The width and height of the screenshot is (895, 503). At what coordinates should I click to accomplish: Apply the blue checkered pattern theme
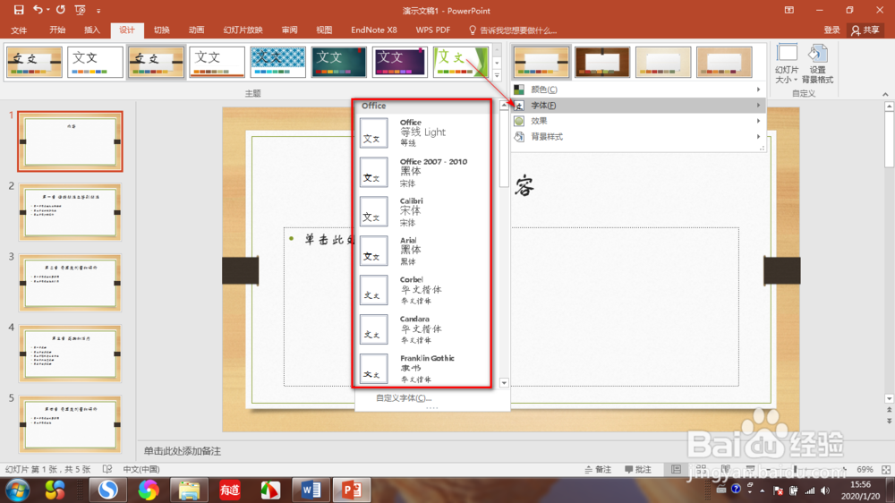click(277, 62)
